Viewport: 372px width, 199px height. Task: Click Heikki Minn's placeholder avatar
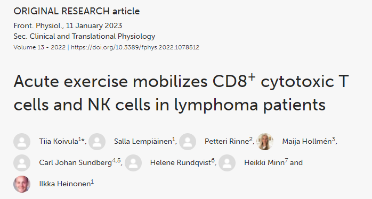(x=227, y=163)
